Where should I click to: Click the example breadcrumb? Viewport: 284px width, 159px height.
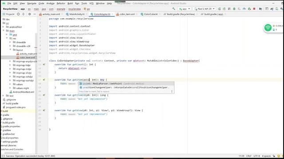[x=61, y=9]
